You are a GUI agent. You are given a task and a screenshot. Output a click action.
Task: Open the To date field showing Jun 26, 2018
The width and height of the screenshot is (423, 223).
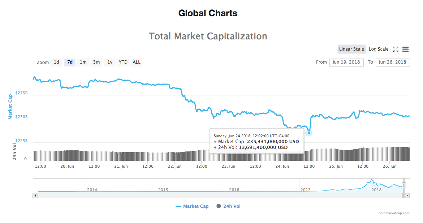coord(393,62)
